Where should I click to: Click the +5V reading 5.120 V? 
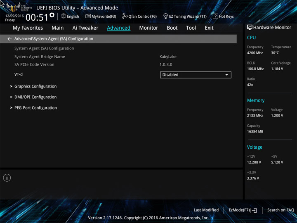tap(277, 162)
